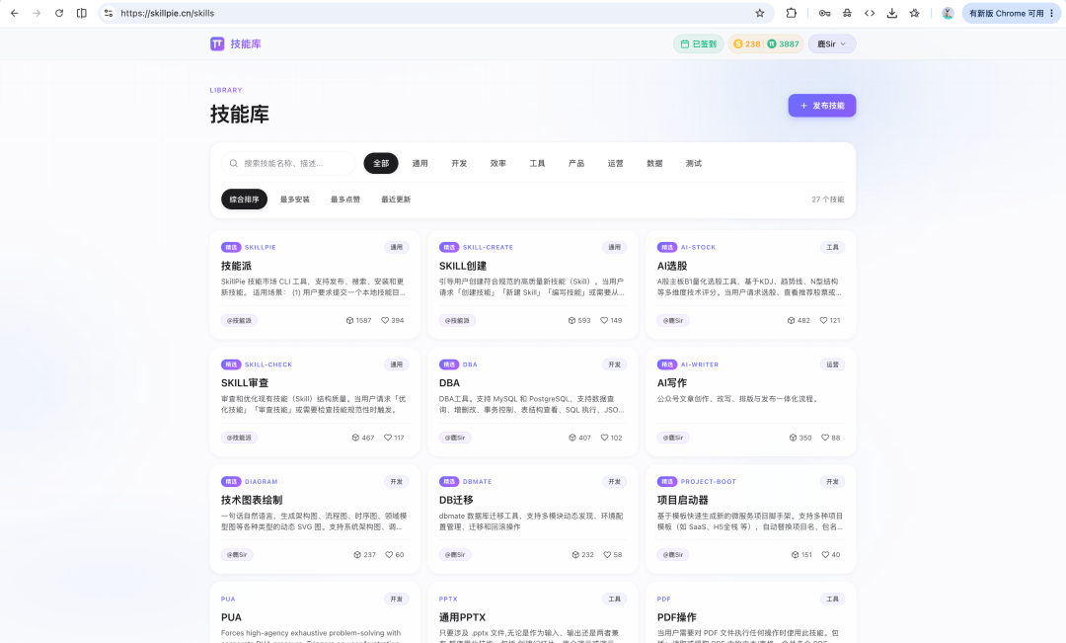Sort by 最多点赞

click(345, 200)
